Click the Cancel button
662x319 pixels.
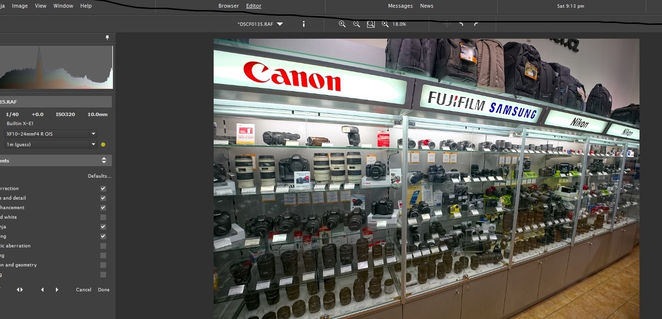tap(84, 290)
